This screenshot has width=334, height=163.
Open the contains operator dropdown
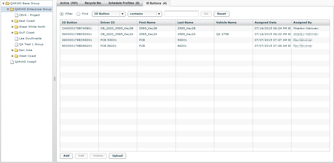[158, 14]
